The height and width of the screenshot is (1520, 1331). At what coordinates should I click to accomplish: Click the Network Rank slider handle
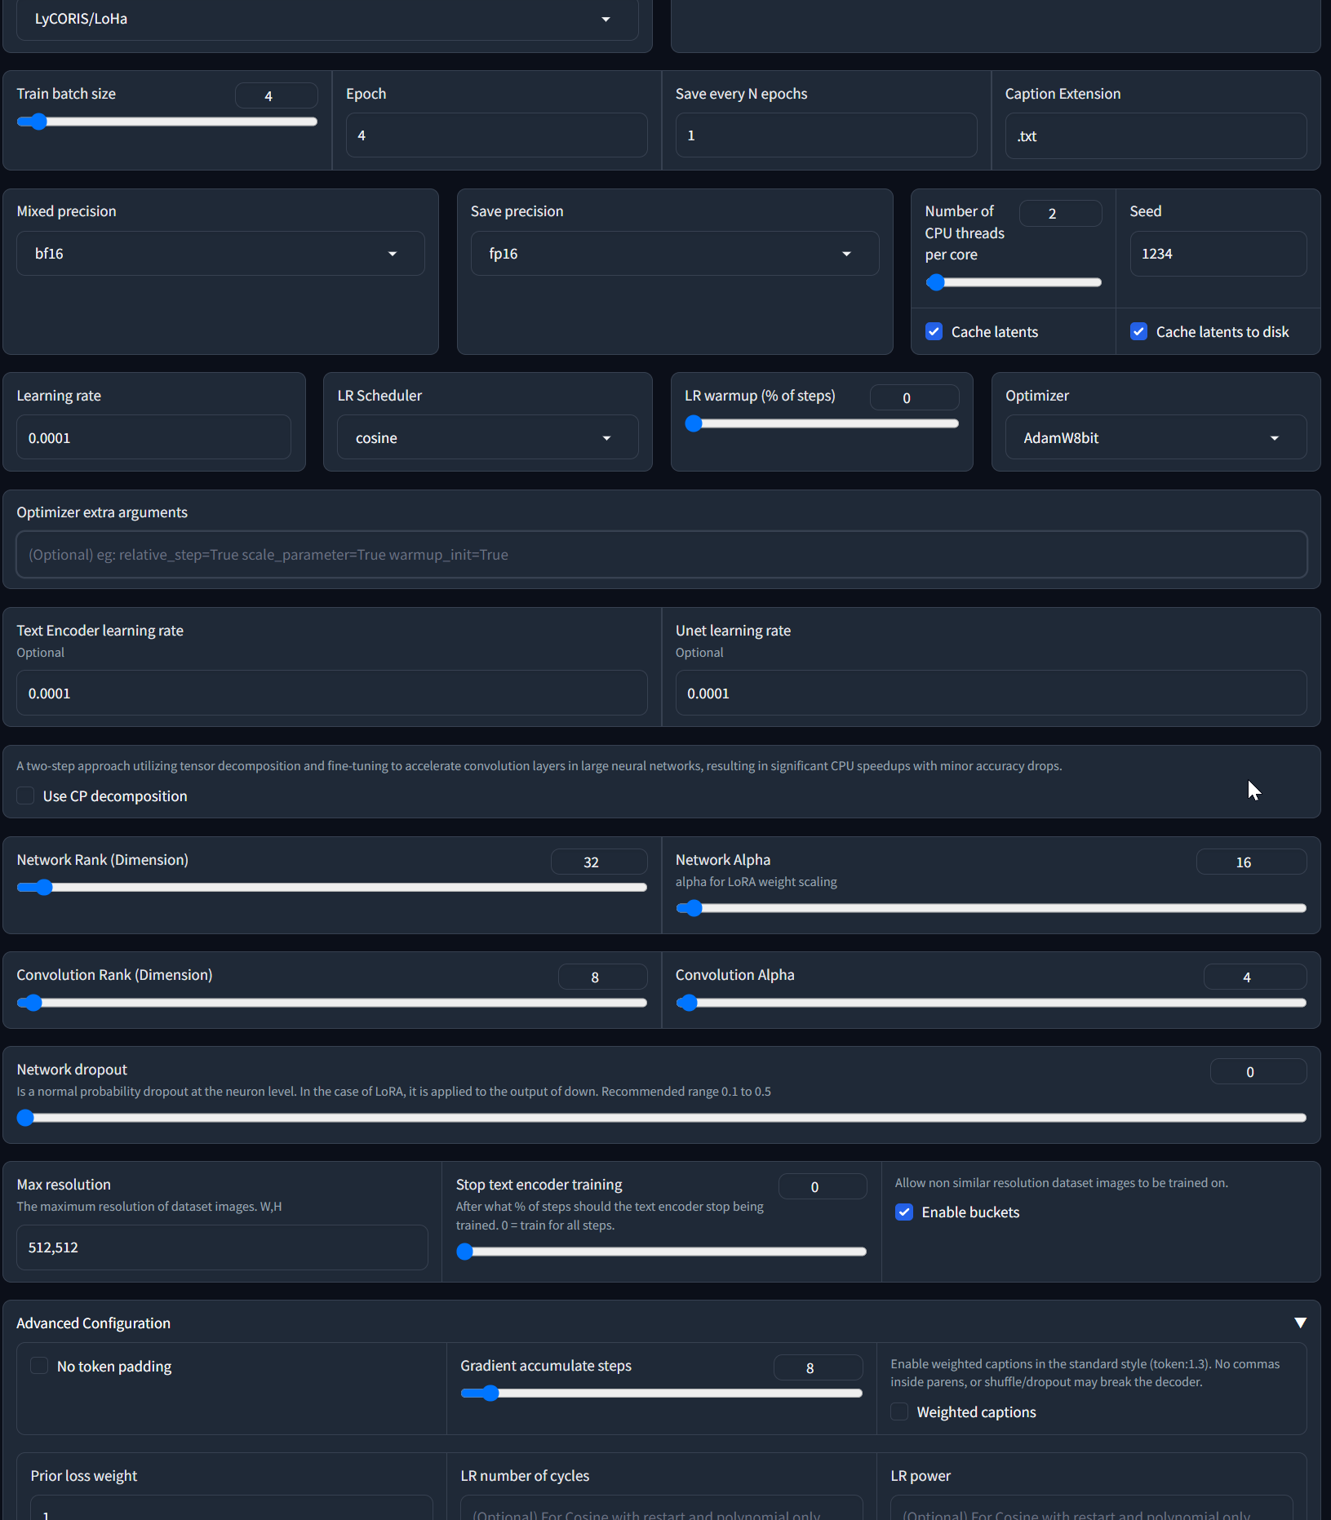tap(43, 888)
